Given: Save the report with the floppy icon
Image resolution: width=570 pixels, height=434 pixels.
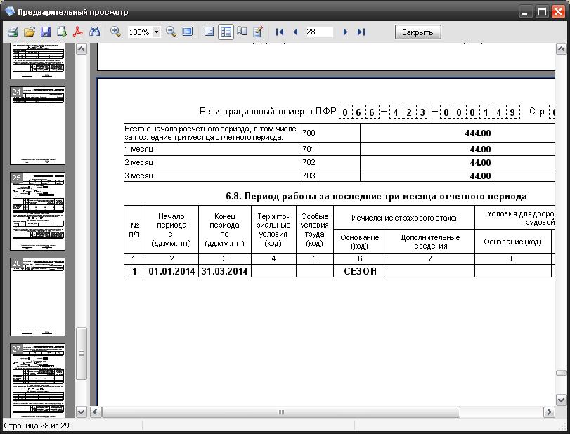Looking at the screenshot, I should point(46,32).
